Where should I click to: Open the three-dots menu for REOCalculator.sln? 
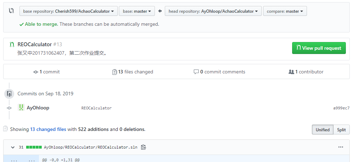[x=341, y=147]
